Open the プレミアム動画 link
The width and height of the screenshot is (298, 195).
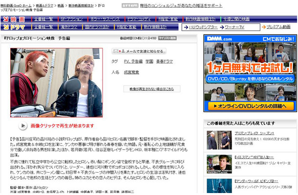(278, 27)
